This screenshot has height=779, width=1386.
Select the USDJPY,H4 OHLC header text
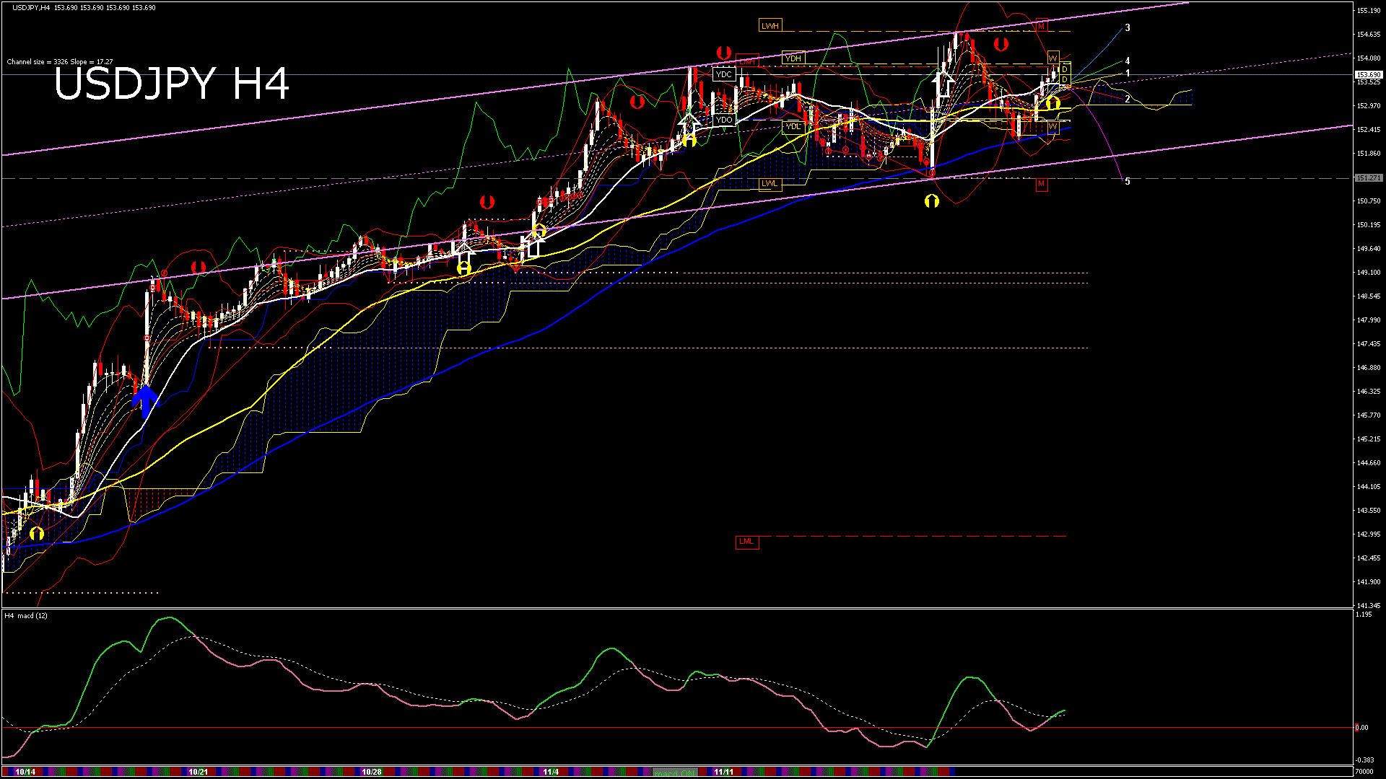tap(84, 8)
